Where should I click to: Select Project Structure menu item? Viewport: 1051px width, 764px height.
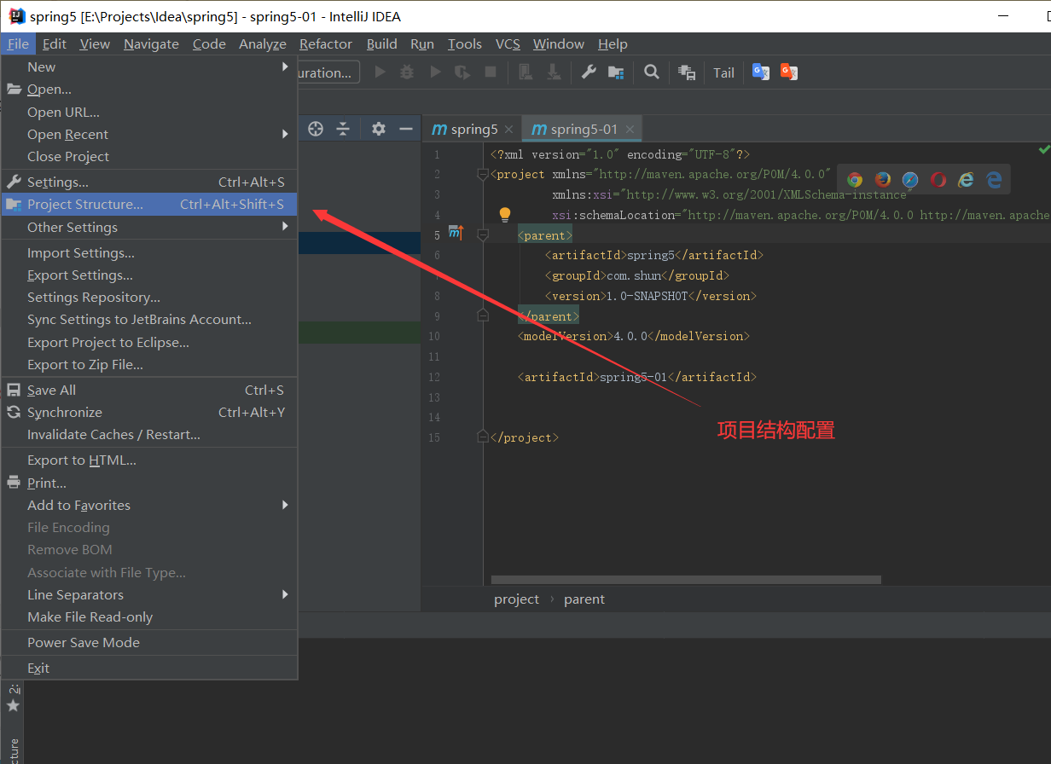[x=149, y=205]
